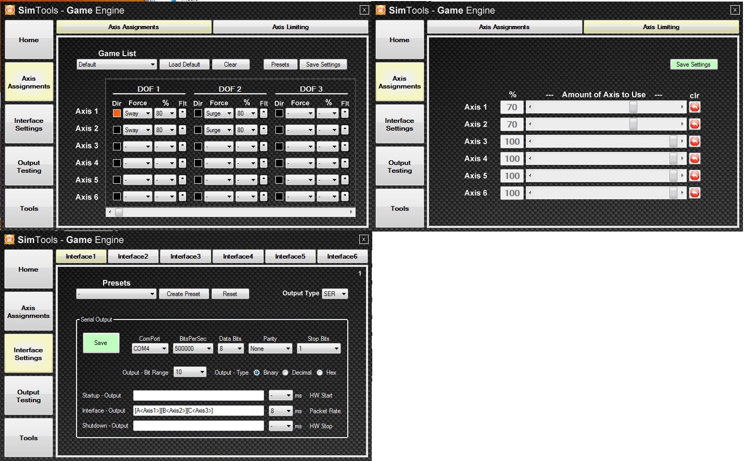744x461 pixels.
Task: Open the Stop Bits dropdown showing 1
Action: (319, 349)
